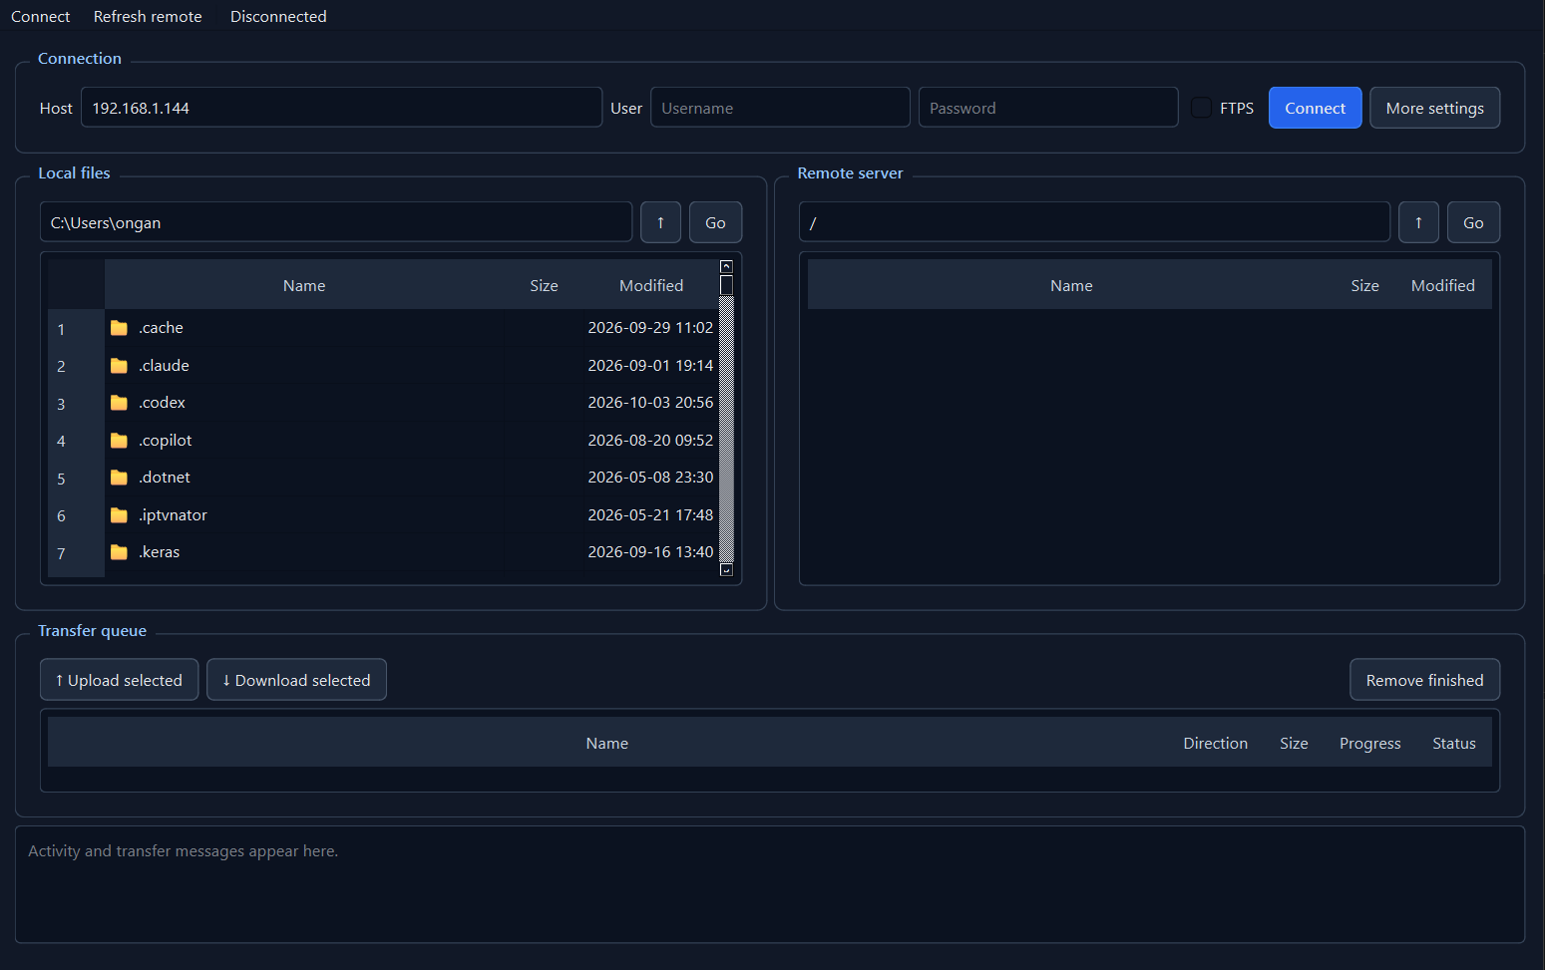
Task: Click the .claude folder icon
Action: pyautogui.click(x=119, y=366)
